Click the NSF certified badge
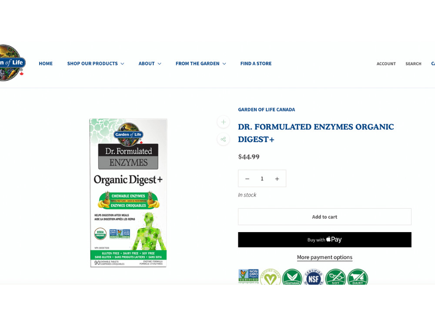 point(314,277)
